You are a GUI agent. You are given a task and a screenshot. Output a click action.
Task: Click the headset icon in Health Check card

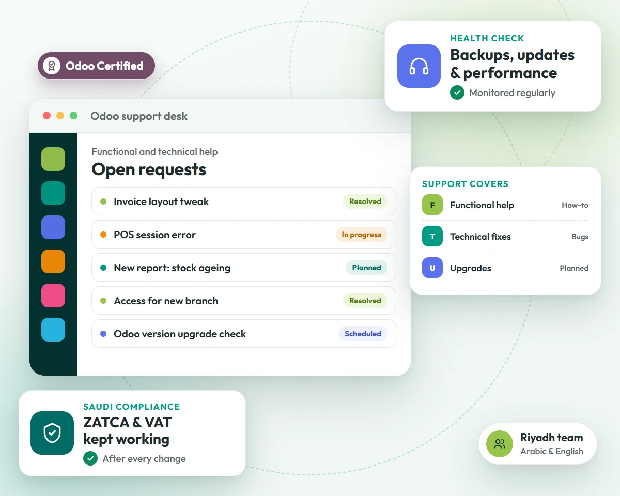tap(419, 66)
